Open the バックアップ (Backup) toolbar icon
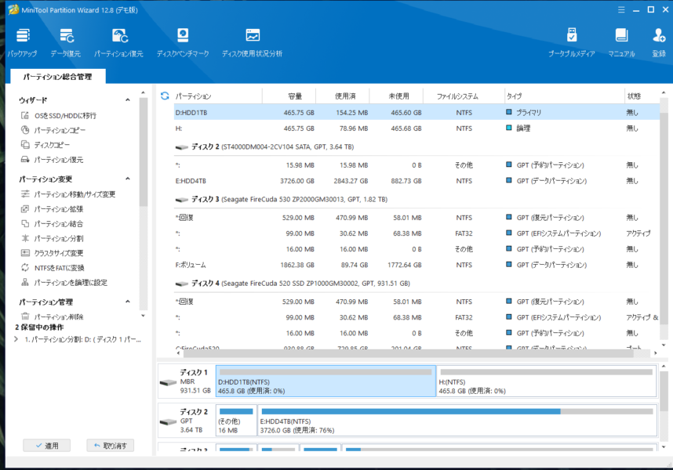The image size is (673, 470). pyautogui.click(x=23, y=42)
